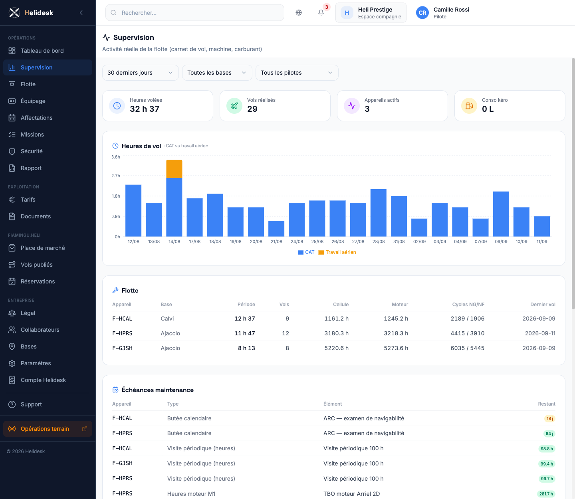The width and height of the screenshot is (575, 499).
Task: Click the external link icon on Opérations terrain
Action: point(85,429)
